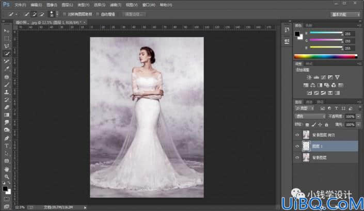This screenshot has width=364, height=211.
Task: Switch to the Channels tab
Action: pyautogui.click(x=309, y=102)
